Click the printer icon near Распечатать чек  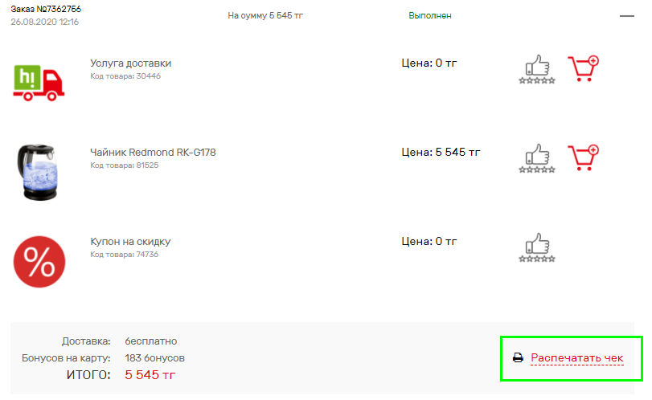coord(518,357)
